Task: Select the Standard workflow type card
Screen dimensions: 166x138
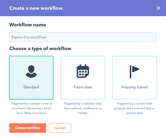Action: (x=31, y=78)
